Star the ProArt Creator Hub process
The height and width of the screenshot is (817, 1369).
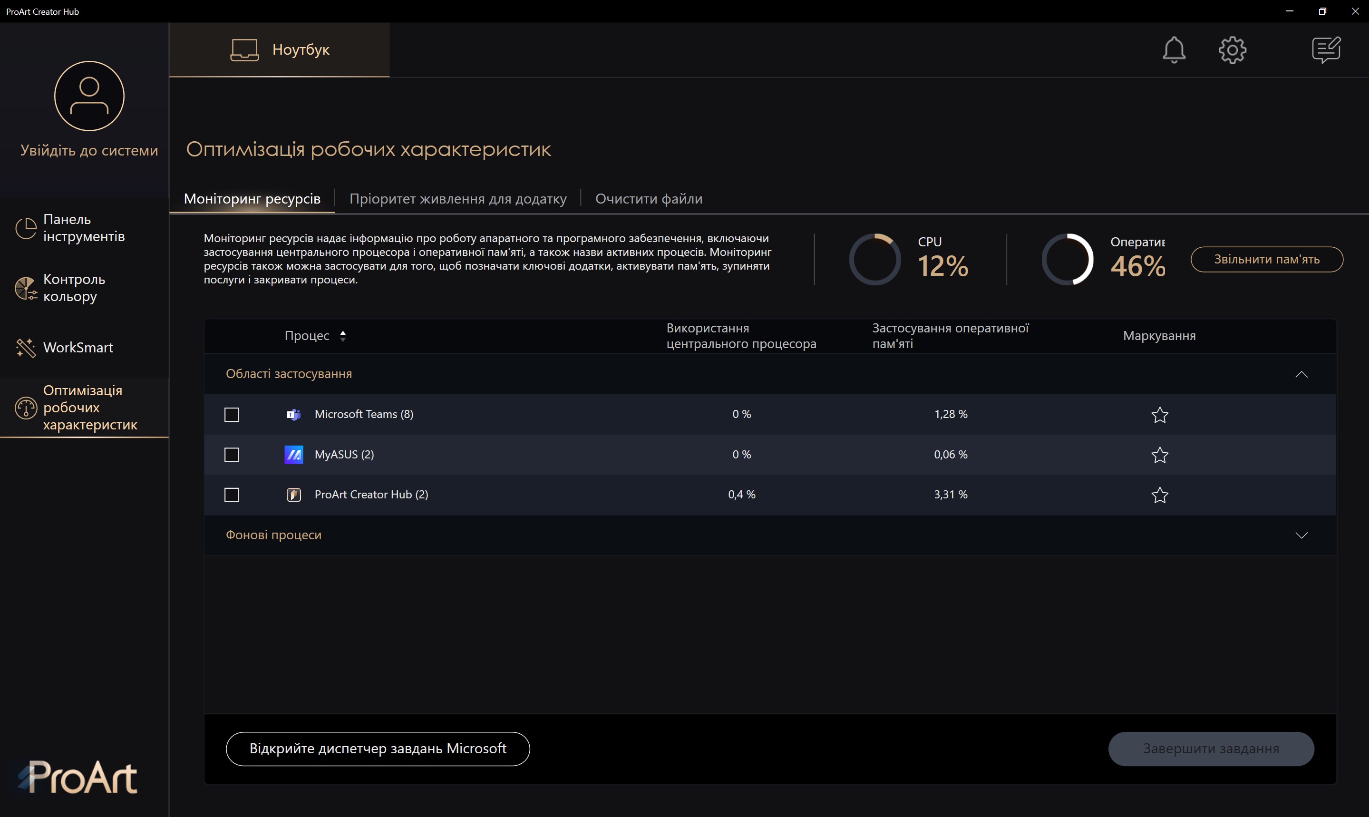tap(1159, 495)
